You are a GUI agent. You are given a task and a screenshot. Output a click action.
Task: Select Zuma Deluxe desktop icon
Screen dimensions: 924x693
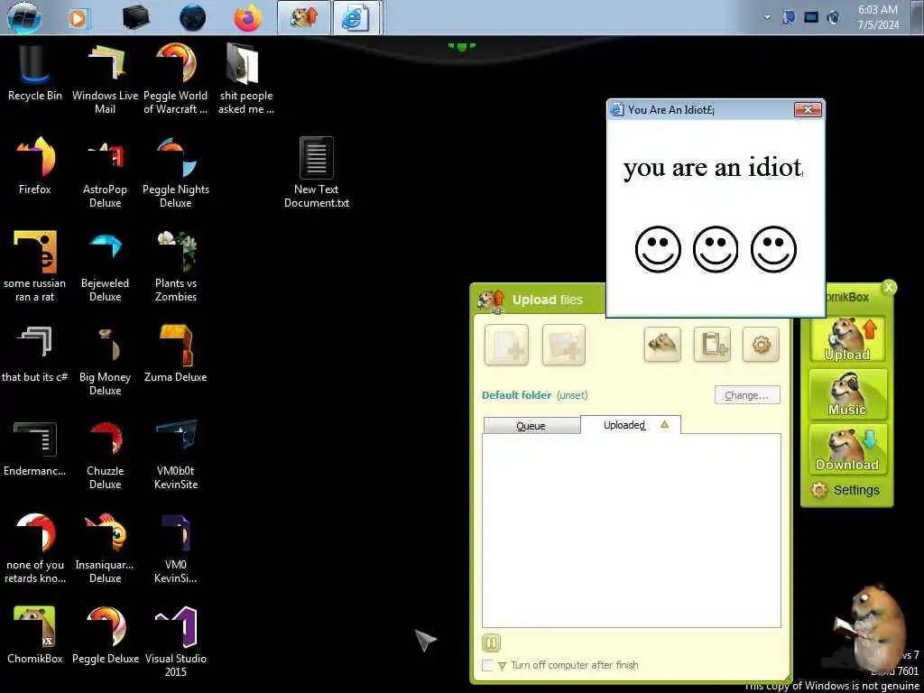pos(176,354)
